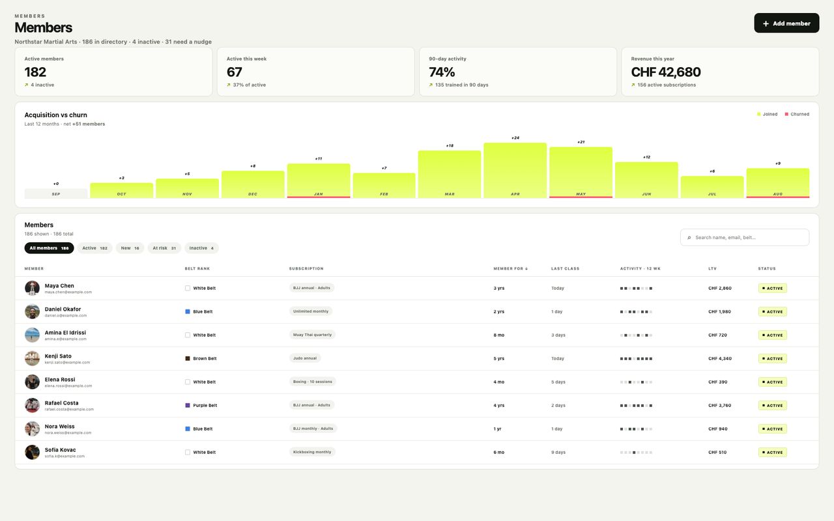This screenshot has height=521, width=834.
Task: Click Rafael Costa's avatar image
Action: [x=32, y=405]
